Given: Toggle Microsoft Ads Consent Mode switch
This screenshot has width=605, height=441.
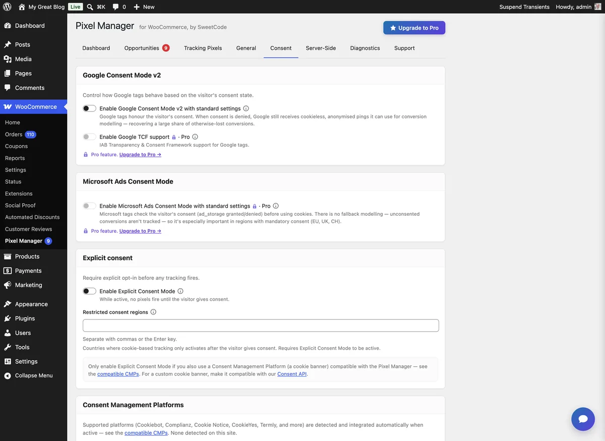Looking at the screenshot, I should pos(89,206).
